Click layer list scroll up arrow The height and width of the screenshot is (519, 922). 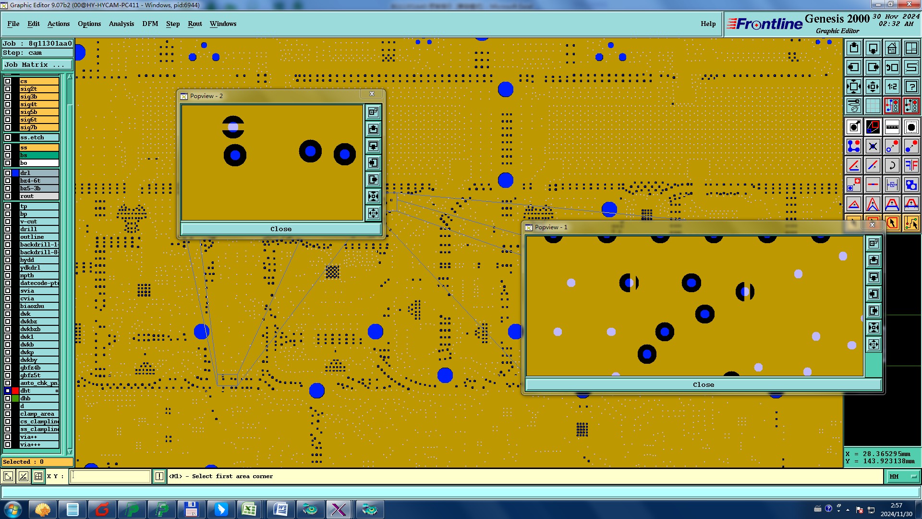[70, 76]
